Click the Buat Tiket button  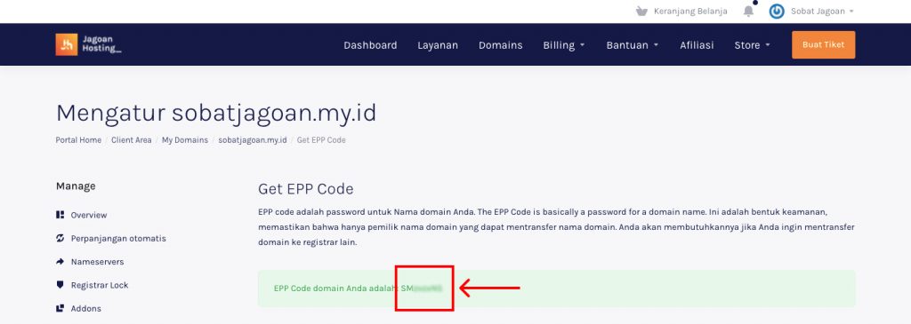(x=823, y=44)
